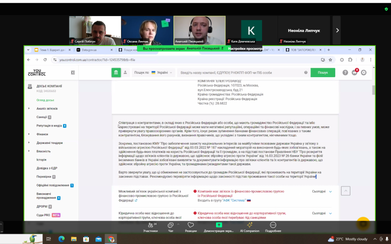Open external link icon after 'Російської Федерації'
The width and height of the screenshot is (391, 244).
point(136,201)
